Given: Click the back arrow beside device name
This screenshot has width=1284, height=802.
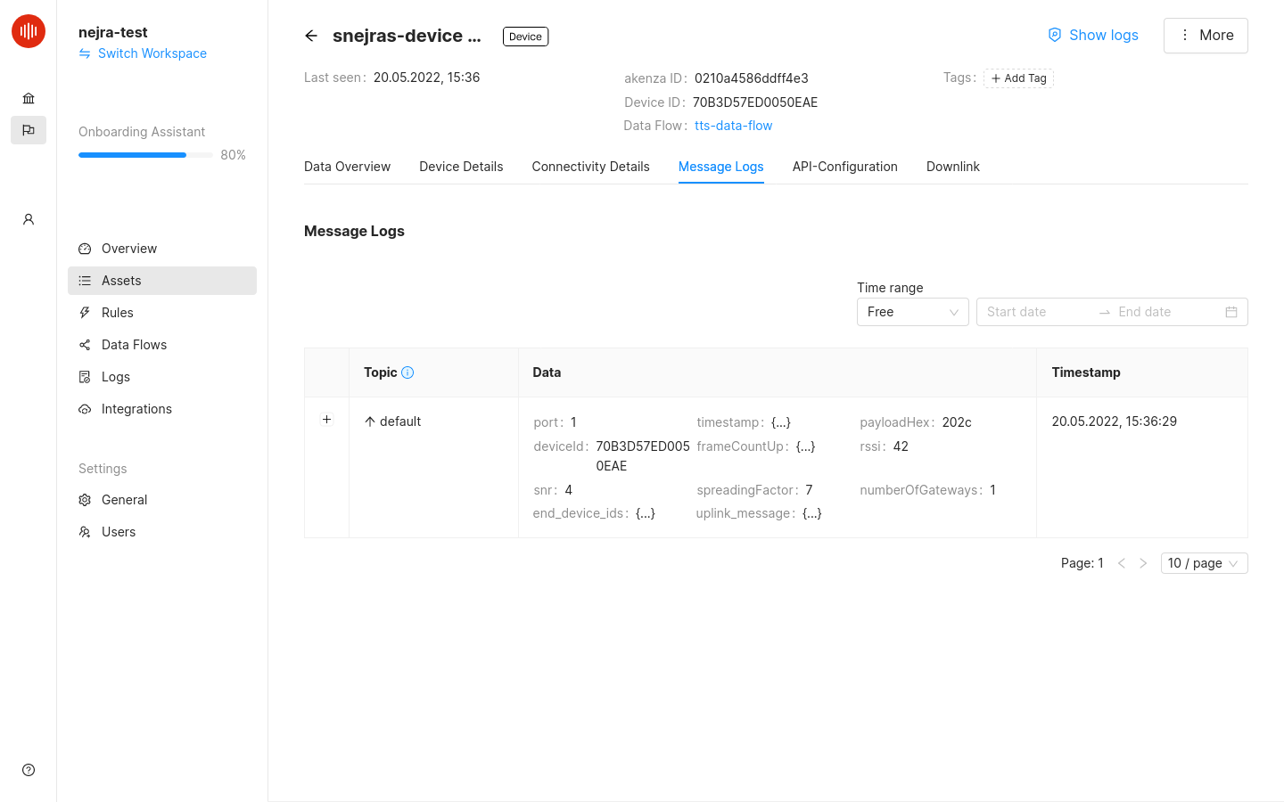Looking at the screenshot, I should [311, 36].
